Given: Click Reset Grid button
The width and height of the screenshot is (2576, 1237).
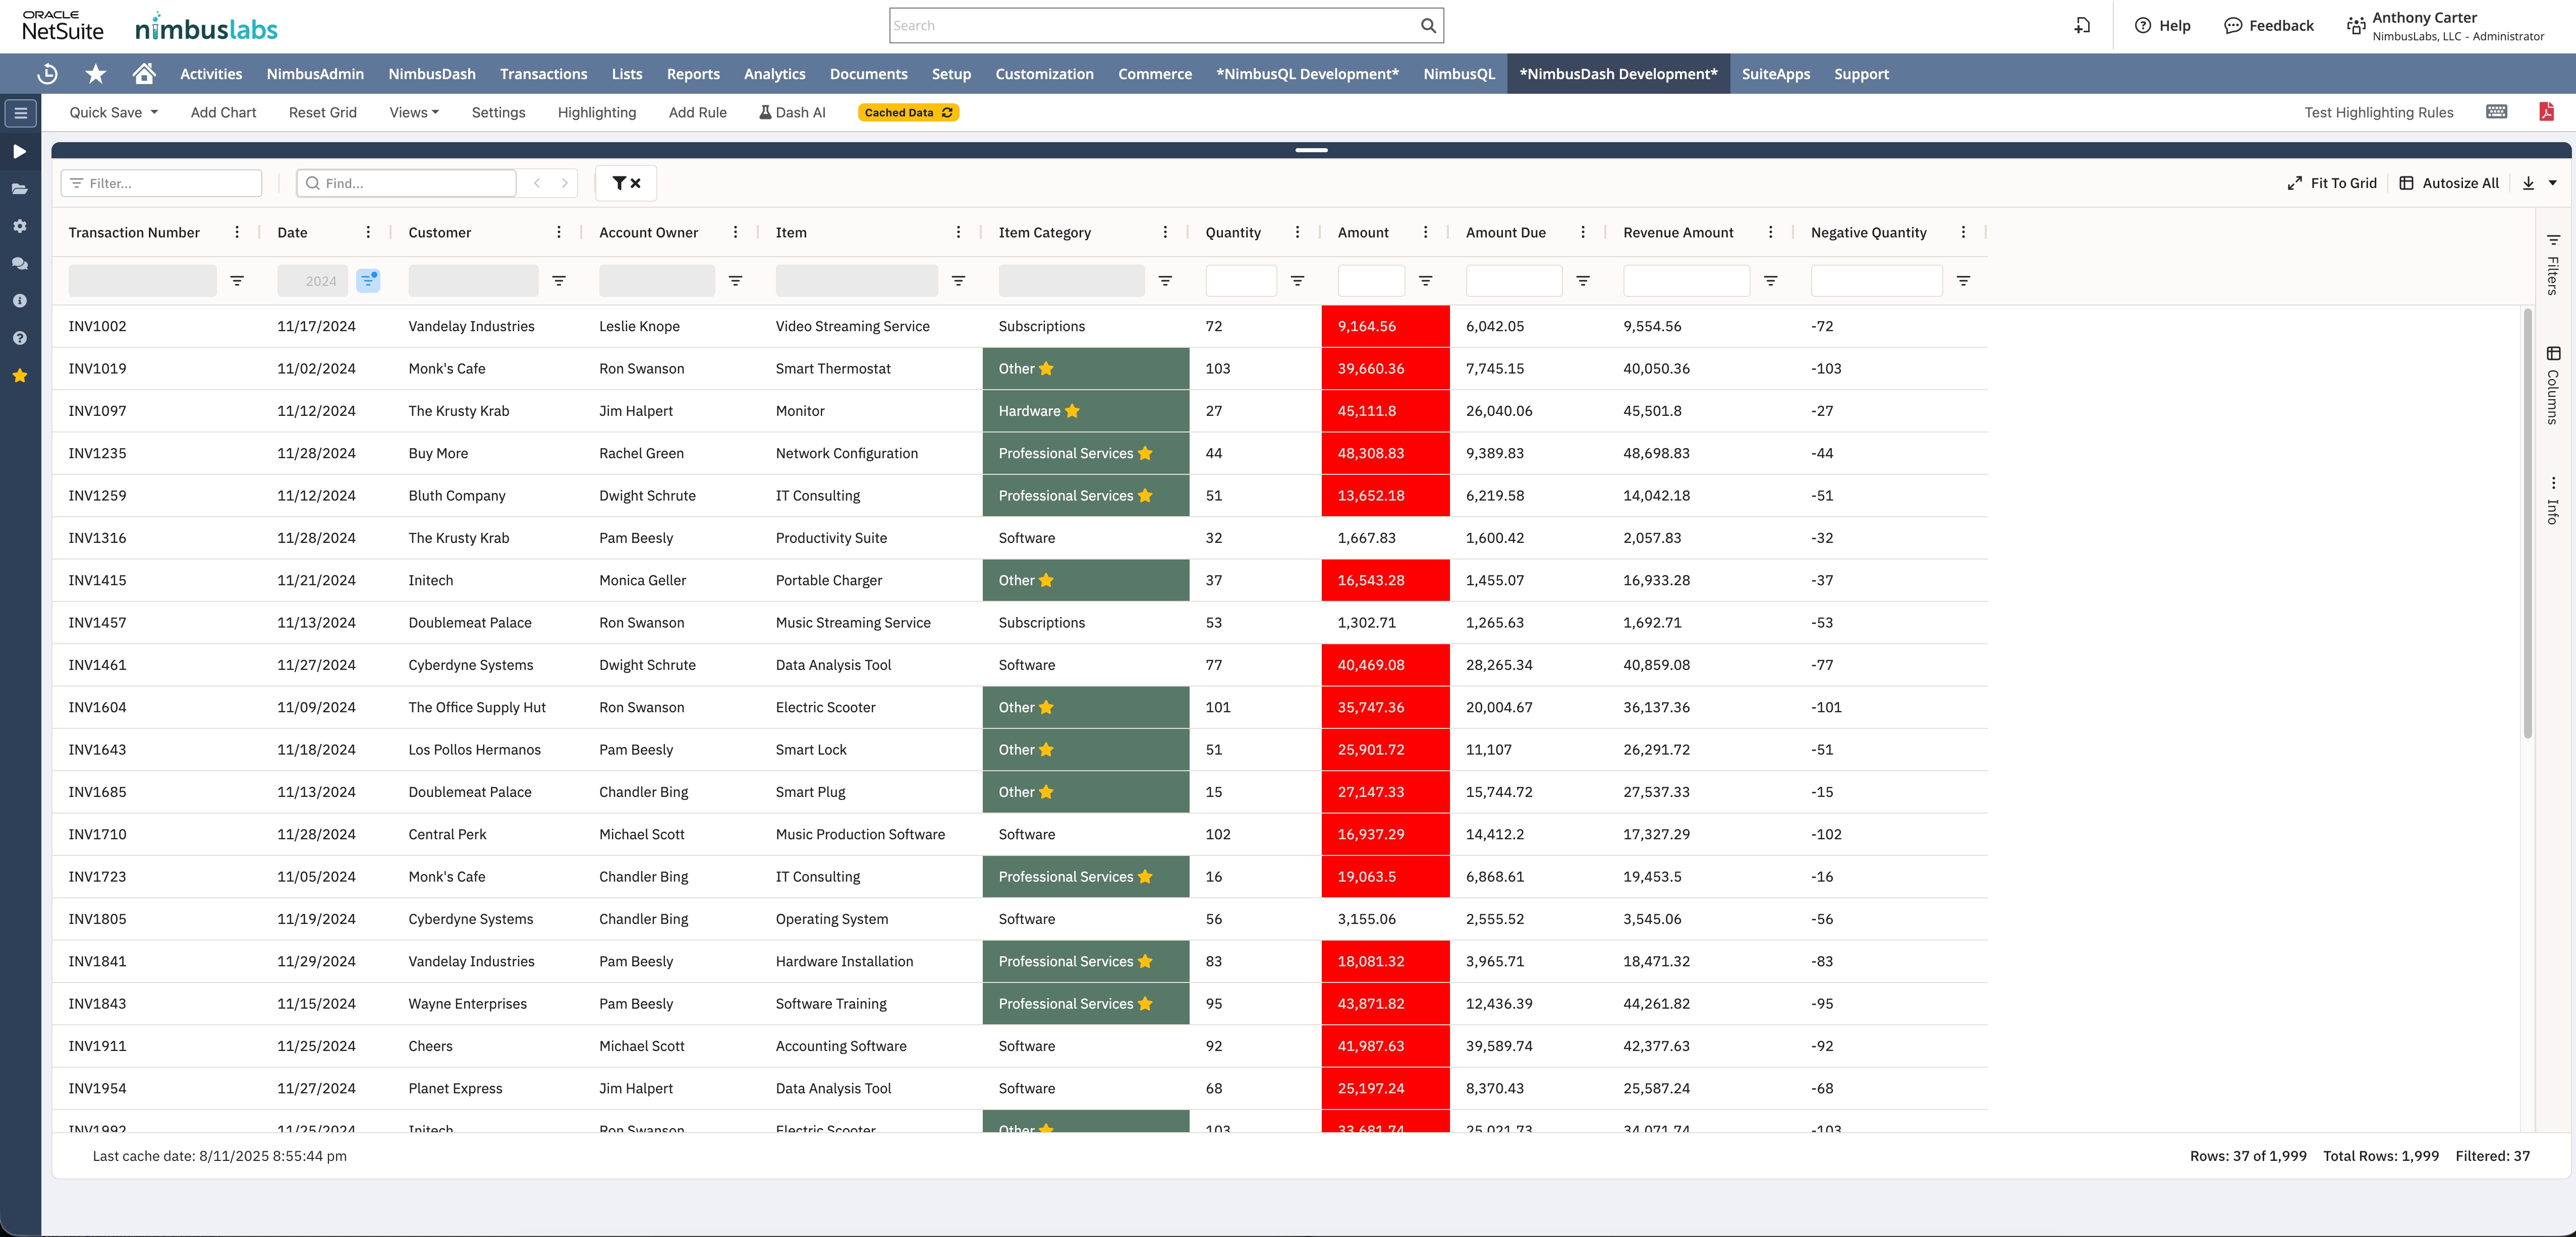Looking at the screenshot, I should coord(322,113).
